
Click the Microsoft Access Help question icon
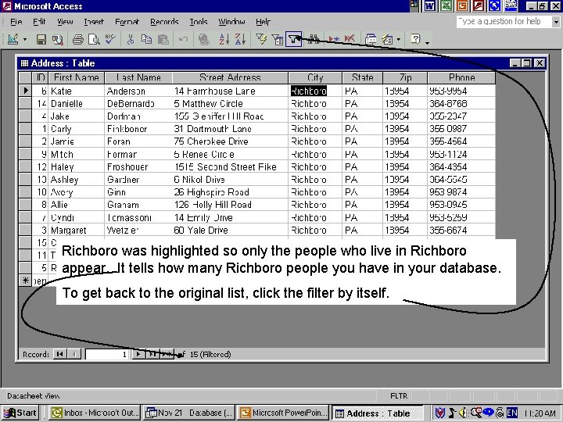click(415, 39)
